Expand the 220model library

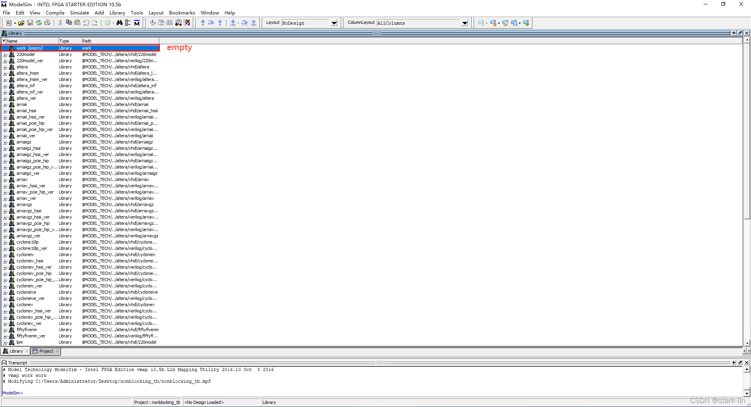(x=5, y=55)
